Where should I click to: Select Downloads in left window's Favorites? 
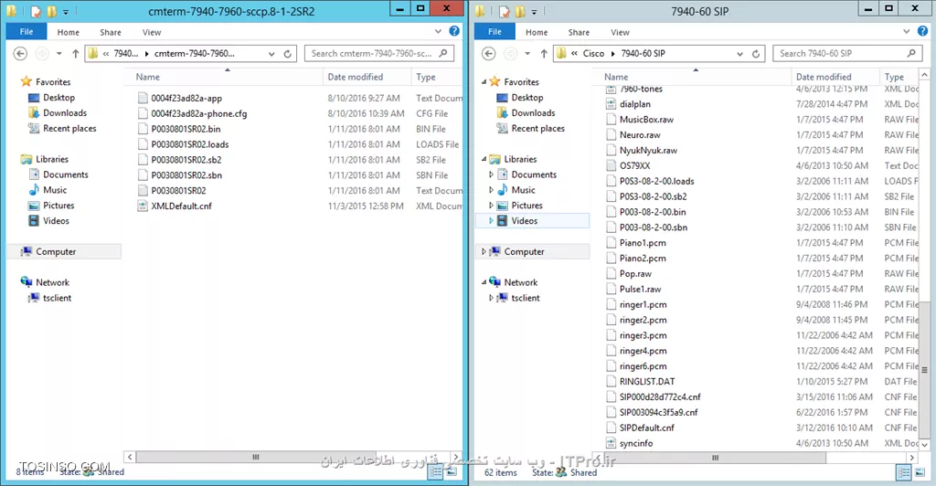point(65,112)
